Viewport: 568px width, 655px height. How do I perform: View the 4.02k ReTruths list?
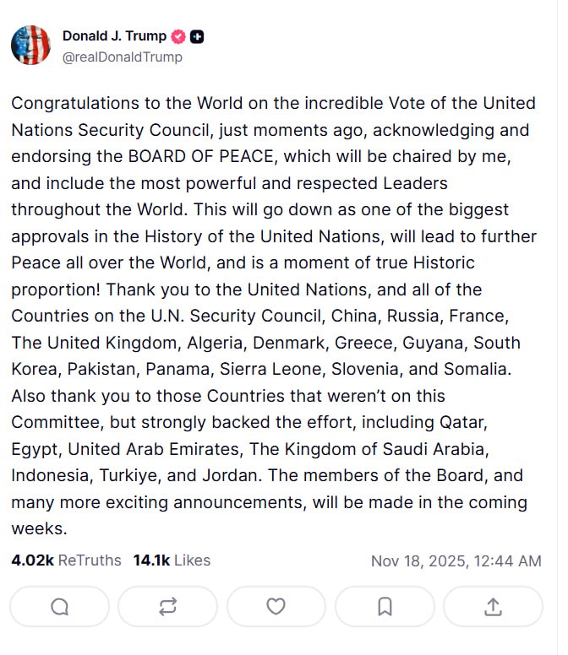pos(66,560)
